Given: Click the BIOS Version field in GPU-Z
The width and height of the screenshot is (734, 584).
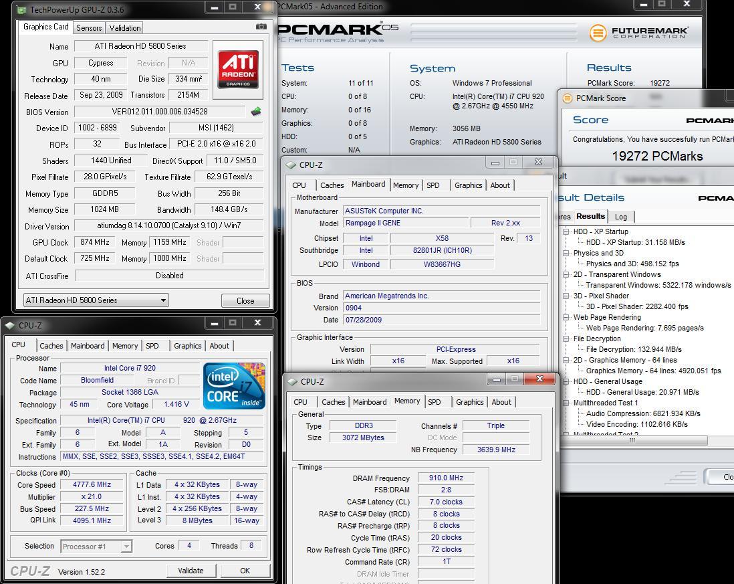Looking at the screenshot, I should tap(160, 112).
